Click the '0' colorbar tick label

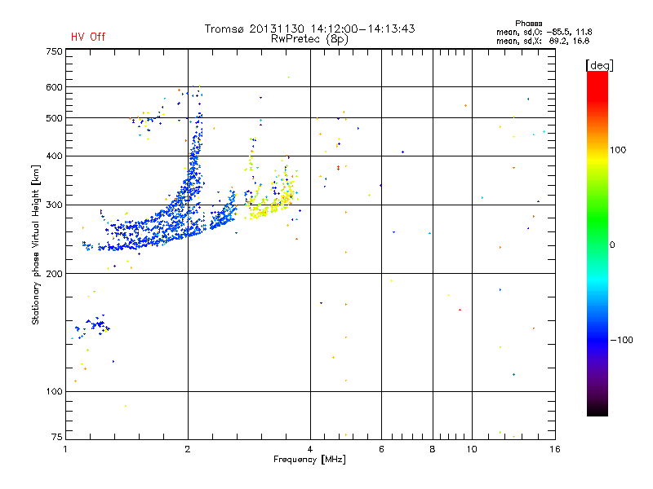coord(612,245)
